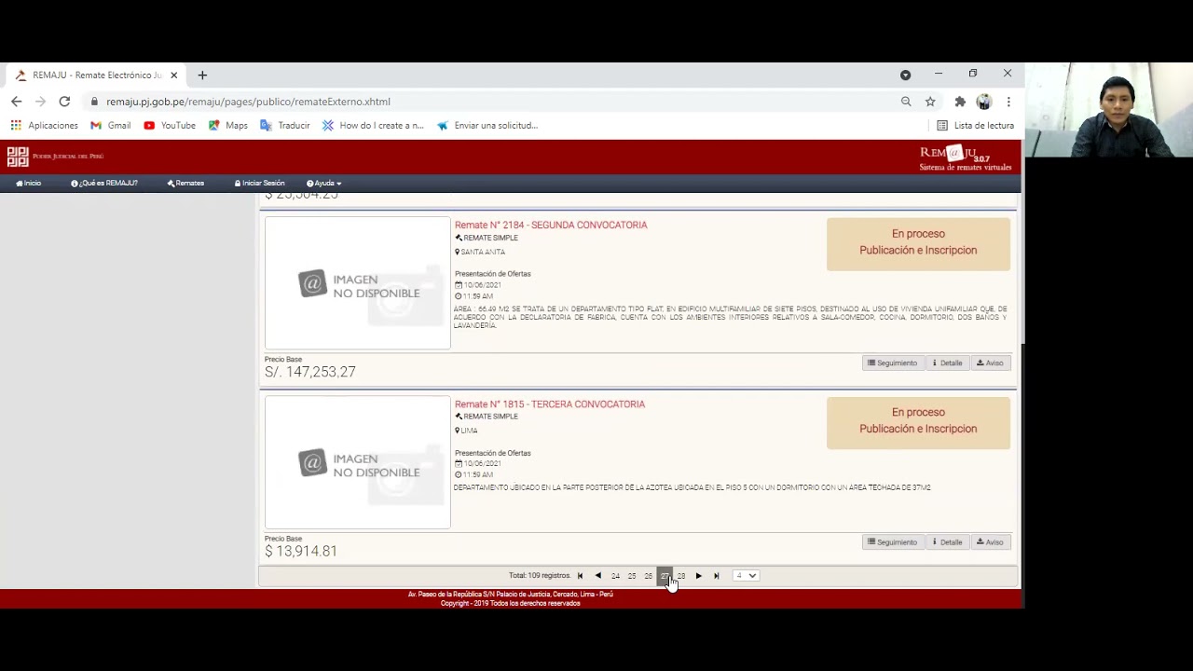Go to page 26

click(649, 576)
